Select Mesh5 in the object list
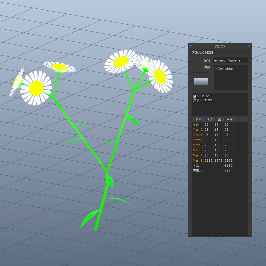The height and width of the screenshot is (266, 266). pyautogui.click(x=198, y=145)
